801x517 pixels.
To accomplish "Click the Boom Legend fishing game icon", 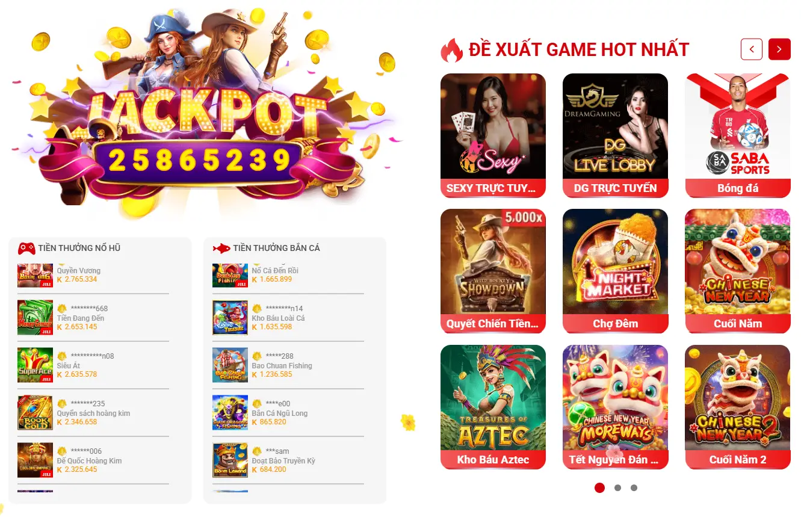I will pyautogui.click(x=230, y=460).
